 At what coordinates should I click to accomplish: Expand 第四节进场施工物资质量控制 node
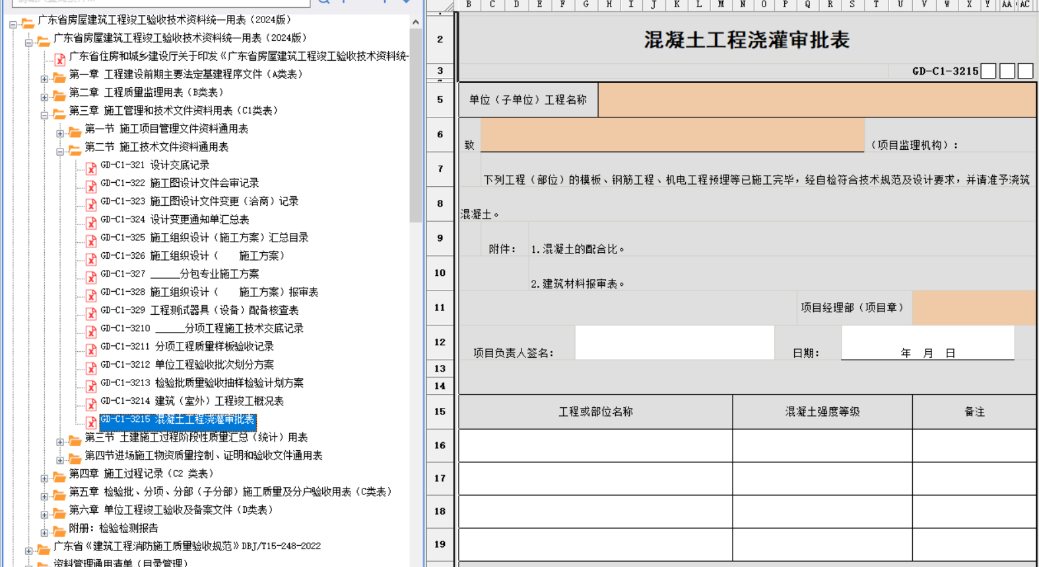[60, 460]
